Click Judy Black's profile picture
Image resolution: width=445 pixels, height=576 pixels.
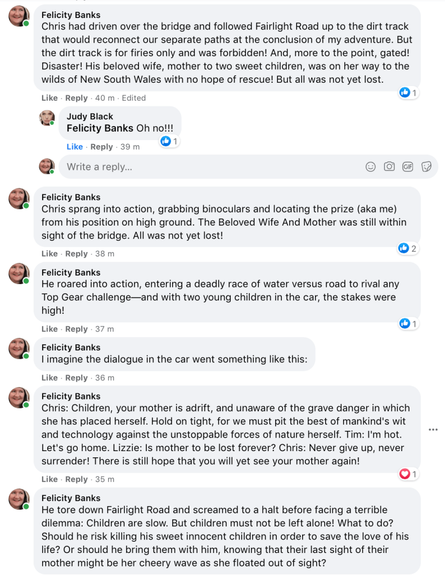[x=47, y=118]
